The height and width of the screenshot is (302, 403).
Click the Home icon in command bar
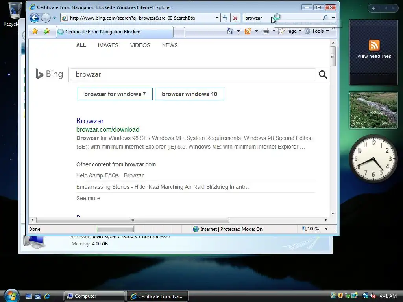coord(230,31)
